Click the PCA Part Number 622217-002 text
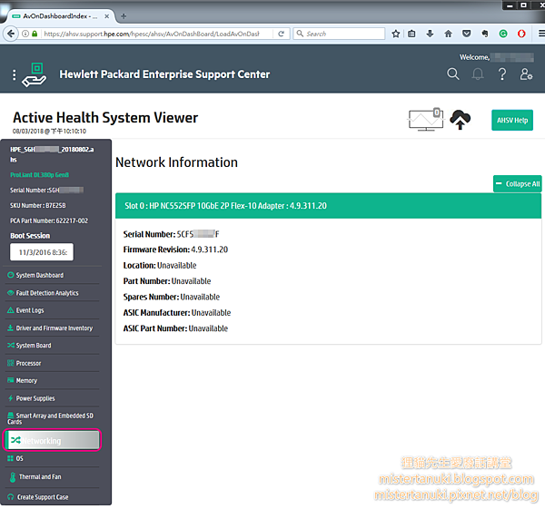Image resolution: width=545 pixels, height=509 pixels. [49, 220]
